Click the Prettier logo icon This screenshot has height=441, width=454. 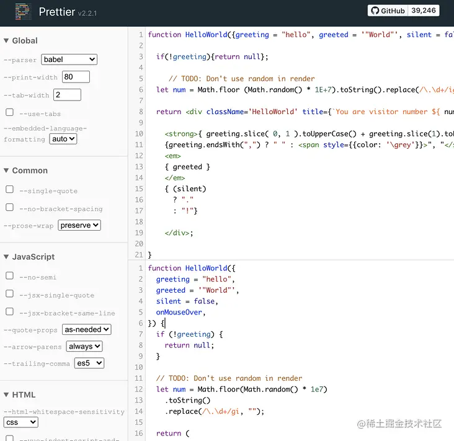coord(23,12)
